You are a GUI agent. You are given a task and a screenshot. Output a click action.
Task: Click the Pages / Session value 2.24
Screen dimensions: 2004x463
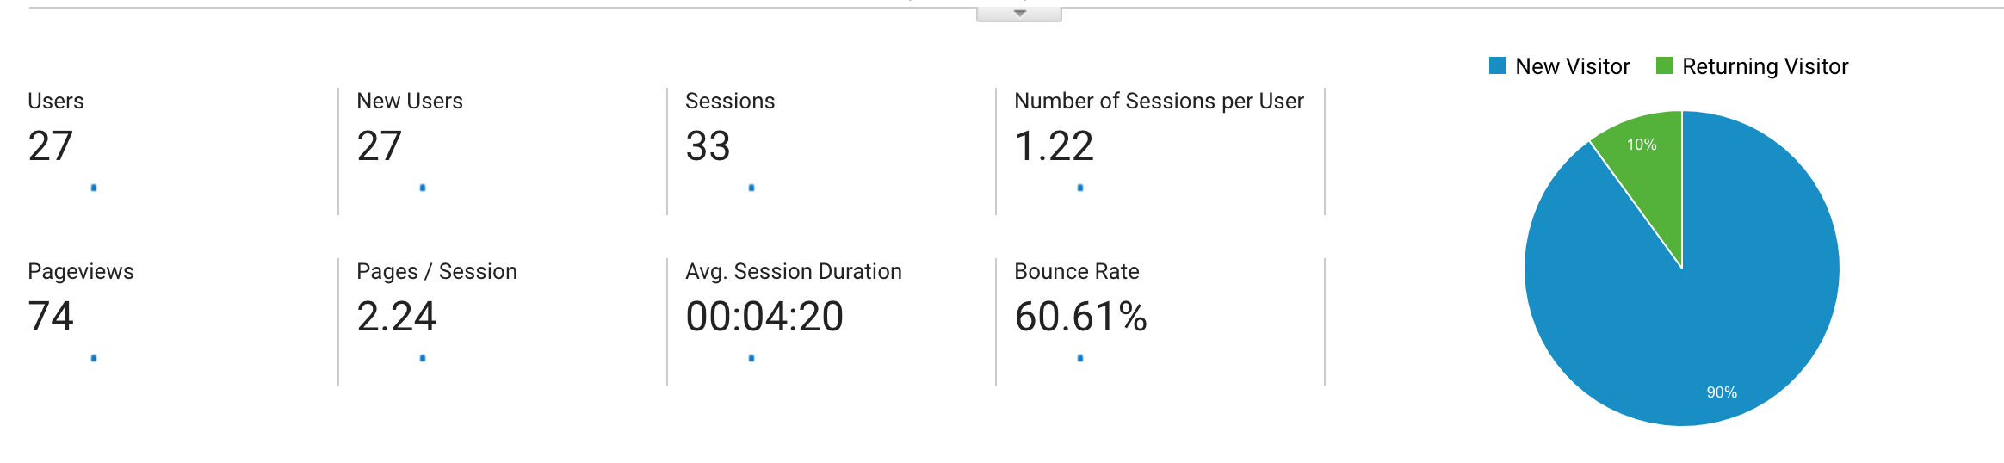396,317
